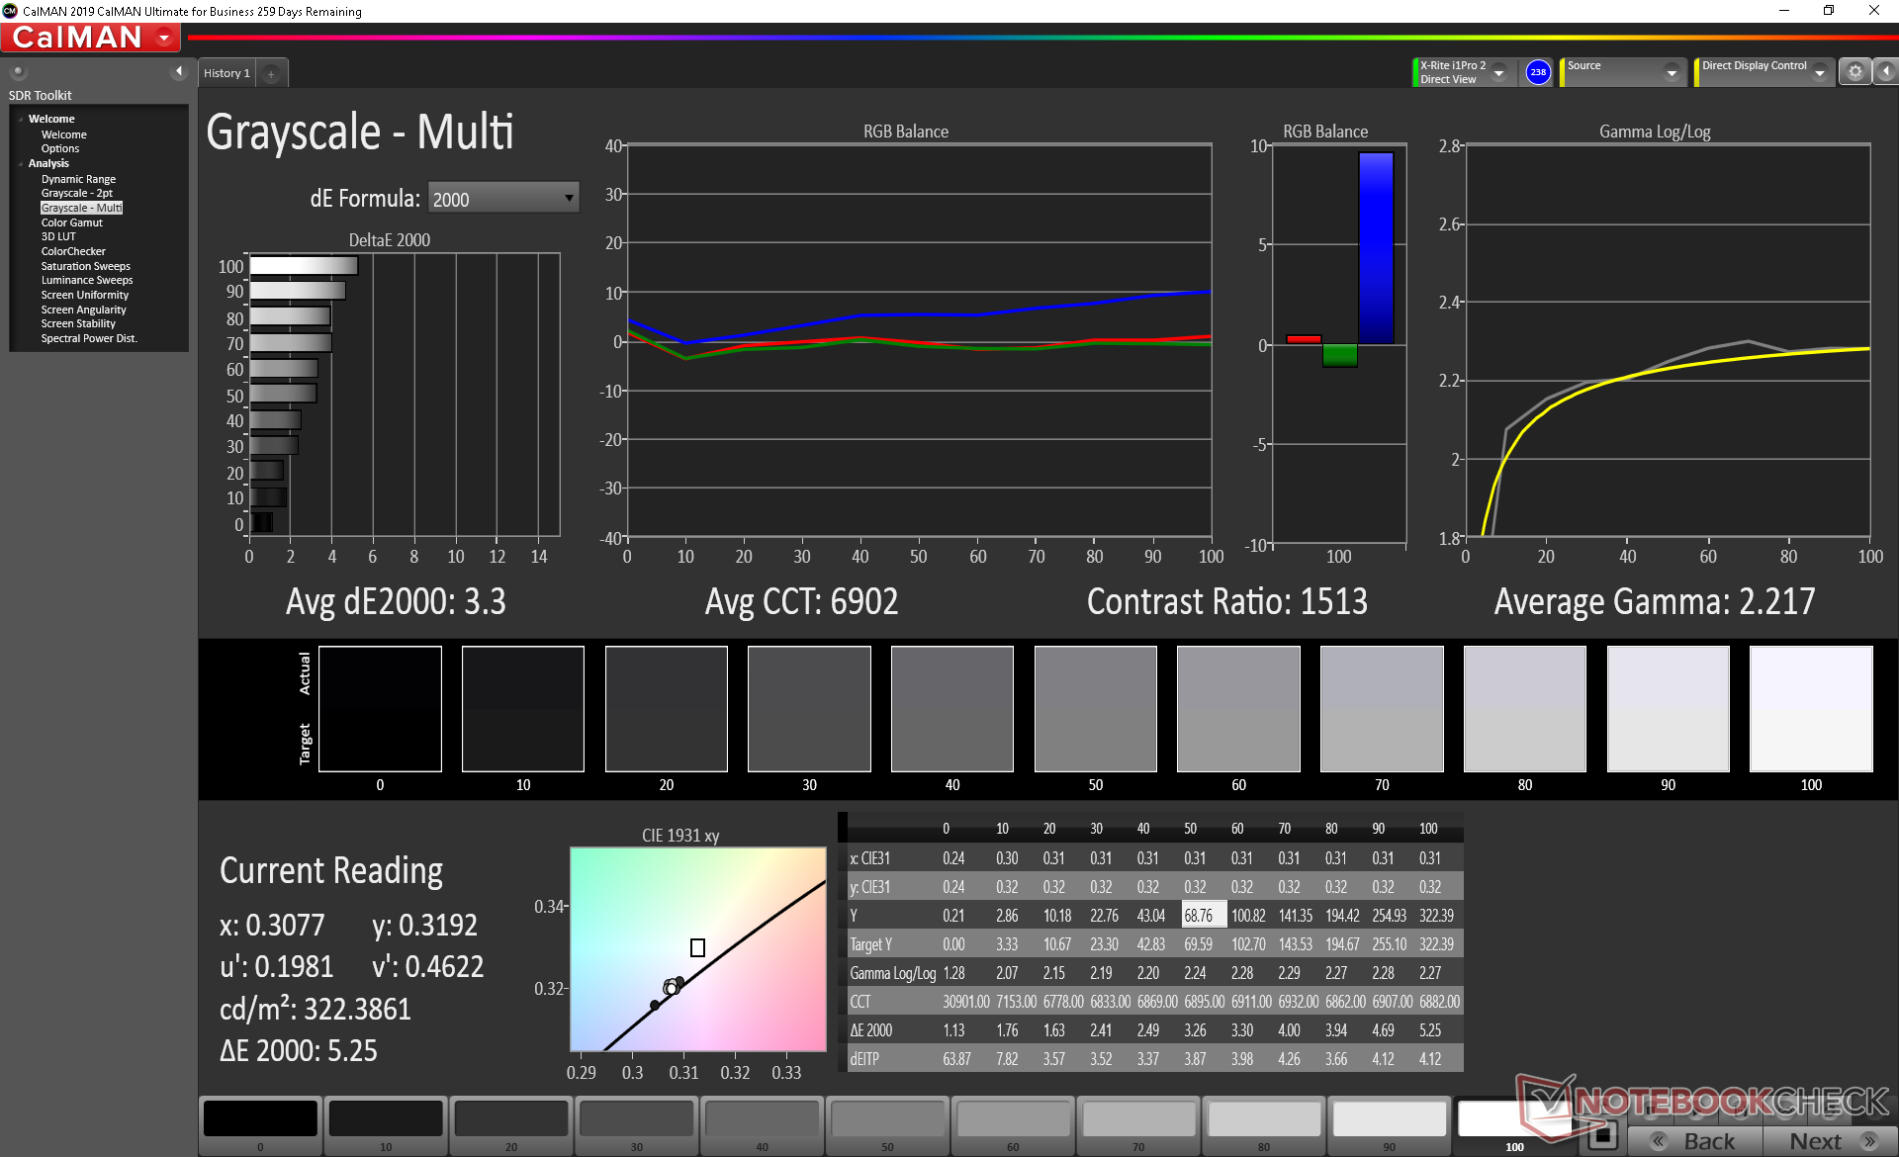Click the Back navigation button
Image resolution: width=1899 pixels, height=1157 pixels.
click(1694, 1141)
